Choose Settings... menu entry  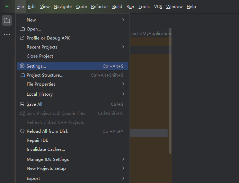click(x=72, y=66)
